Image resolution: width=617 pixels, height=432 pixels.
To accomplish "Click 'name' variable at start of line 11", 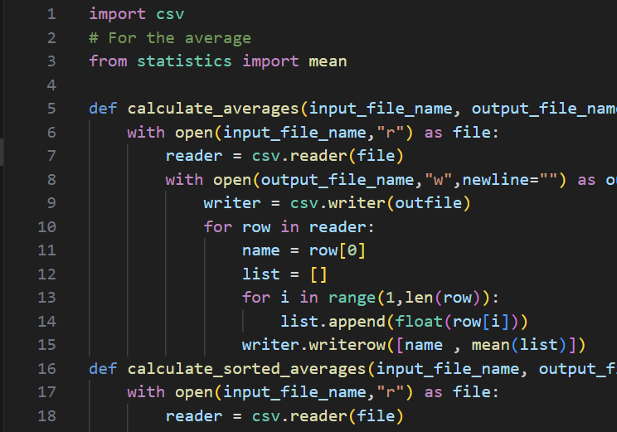I will coord(261,250).
